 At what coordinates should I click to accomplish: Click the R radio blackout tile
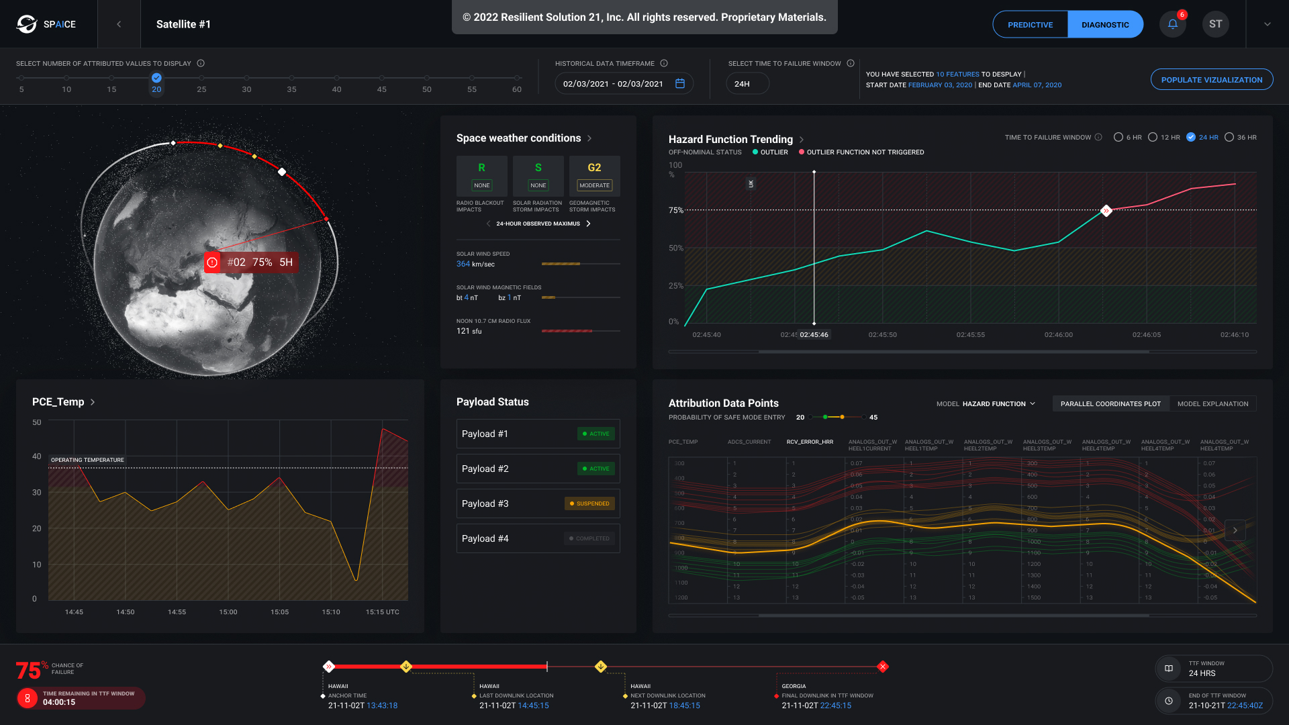point(481,176)
